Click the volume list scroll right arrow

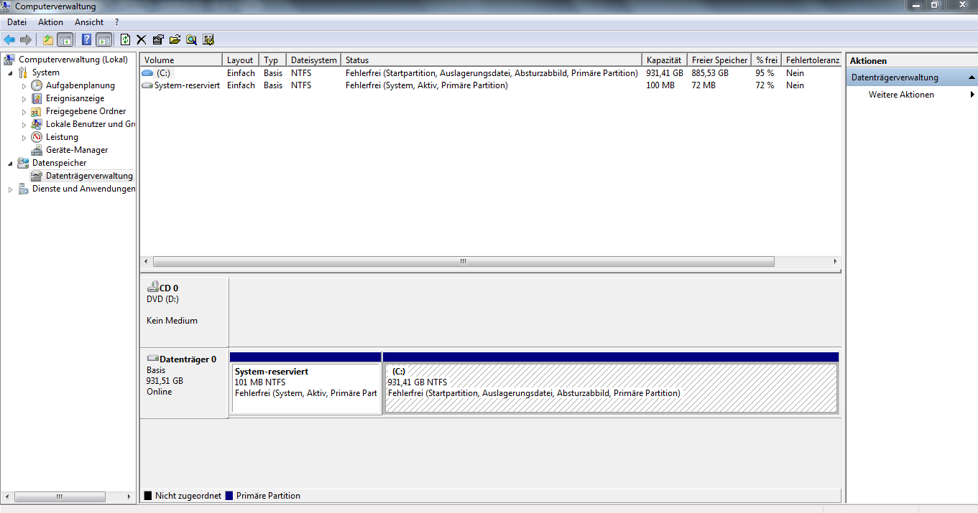coord(835,262)
